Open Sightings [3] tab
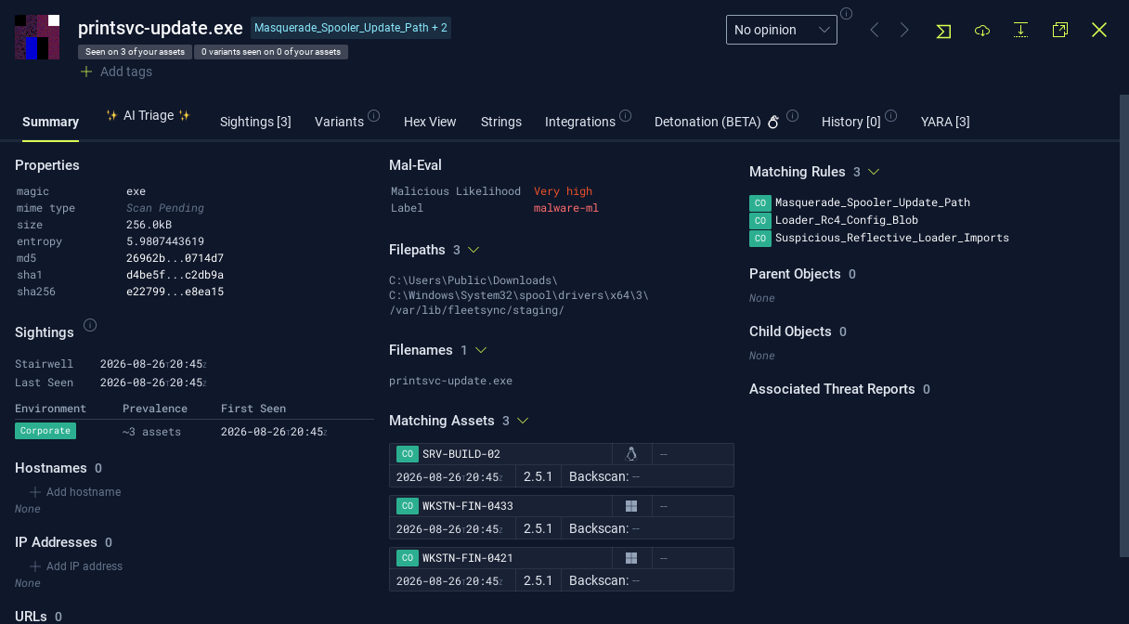 coord(255,122)
